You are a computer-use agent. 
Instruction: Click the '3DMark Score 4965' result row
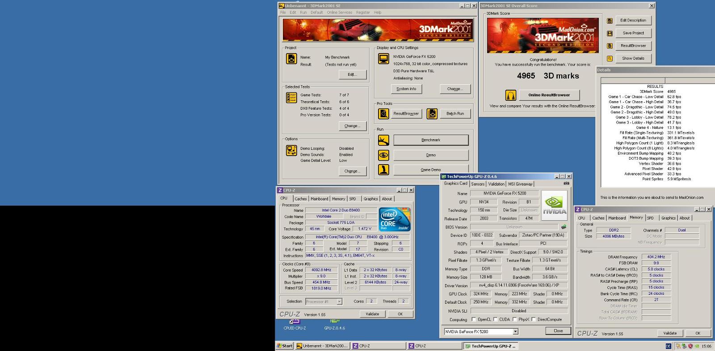(x=657, y=91)
